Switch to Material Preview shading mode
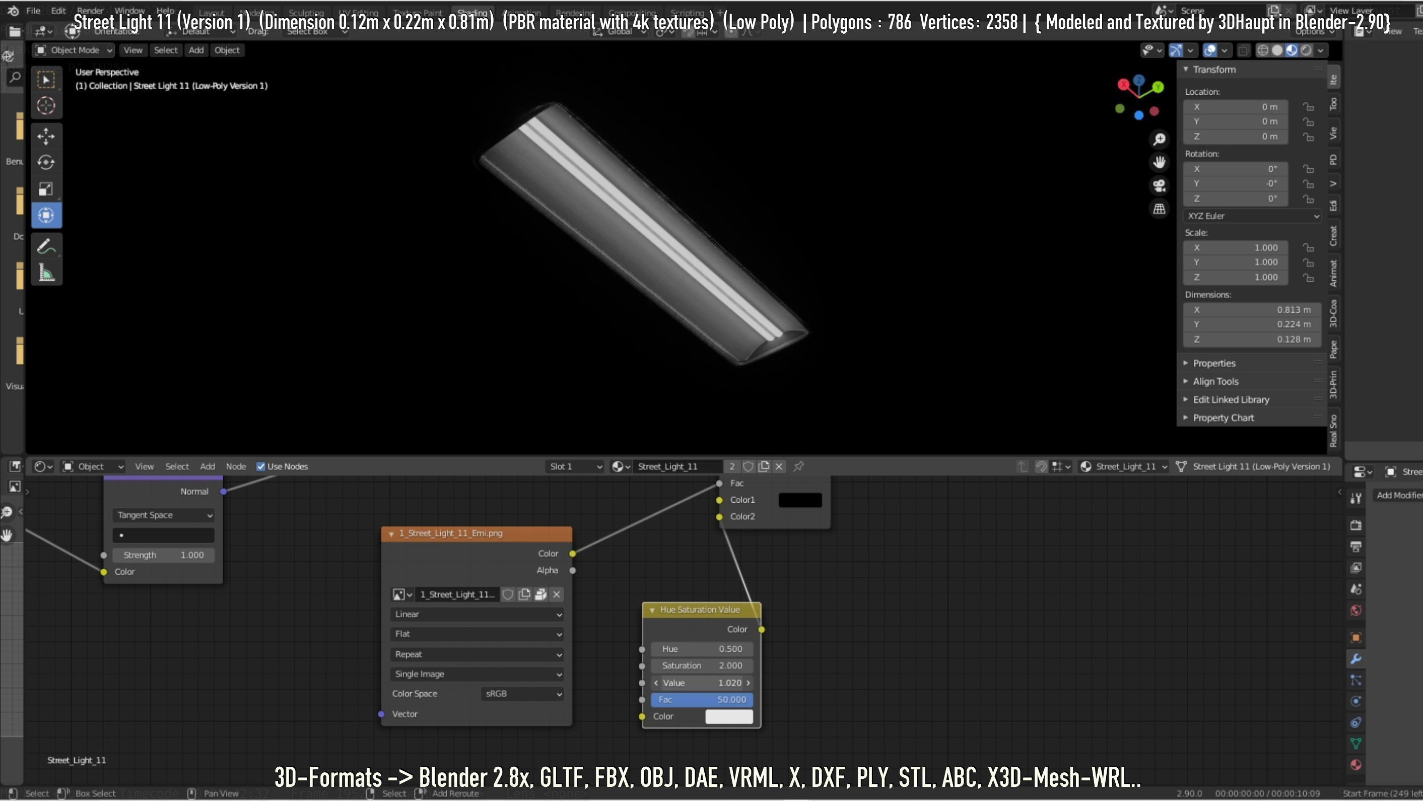This screenshot has height=801, width=1423. click(x=1292, y=50)
